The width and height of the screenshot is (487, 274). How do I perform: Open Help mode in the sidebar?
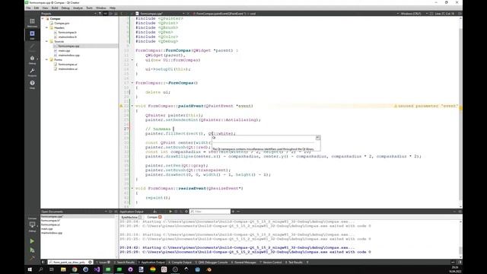32,84
